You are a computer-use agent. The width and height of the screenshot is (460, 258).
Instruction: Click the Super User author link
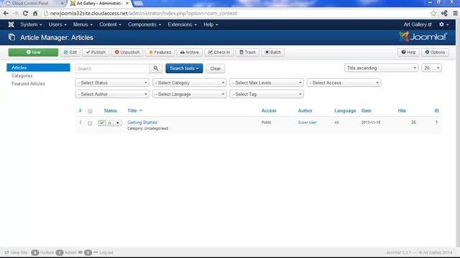tap(307, 123)
